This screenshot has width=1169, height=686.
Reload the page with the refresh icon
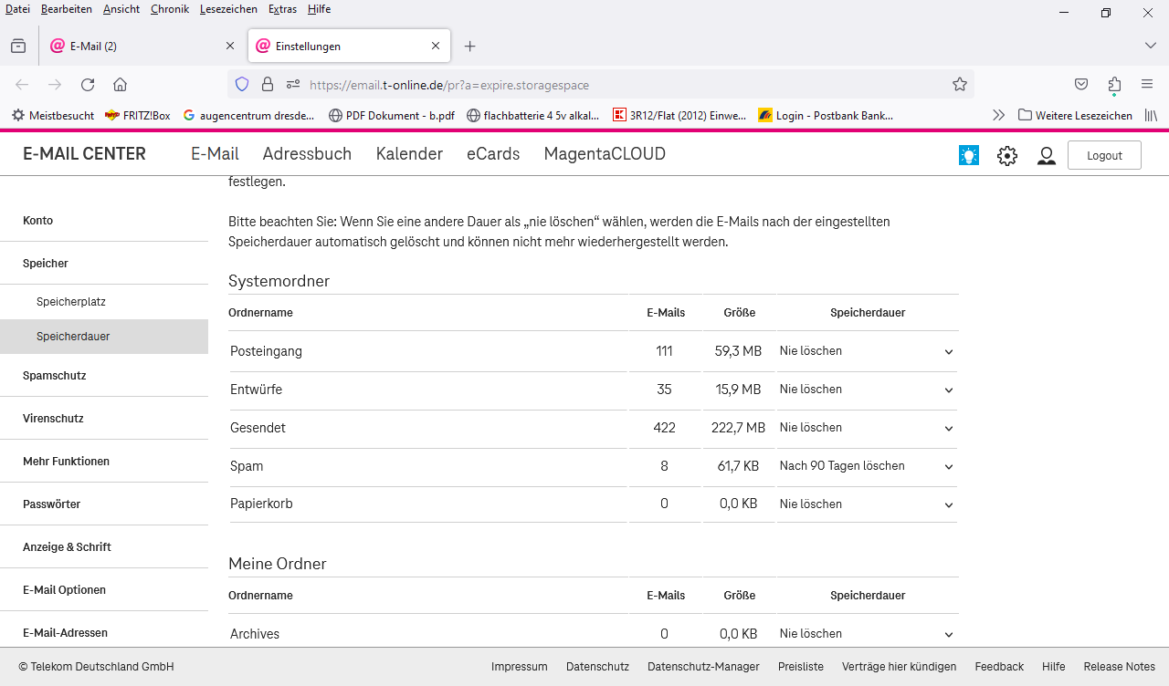[x=88, y=85]
